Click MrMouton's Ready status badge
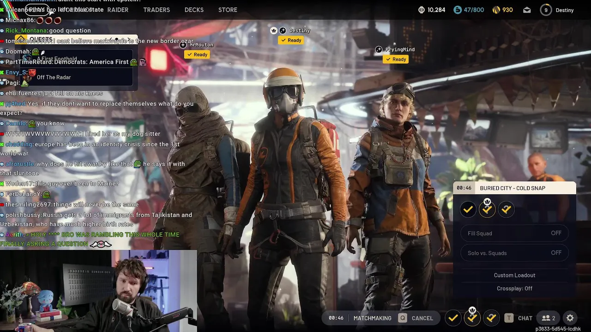 coord(197,54)
